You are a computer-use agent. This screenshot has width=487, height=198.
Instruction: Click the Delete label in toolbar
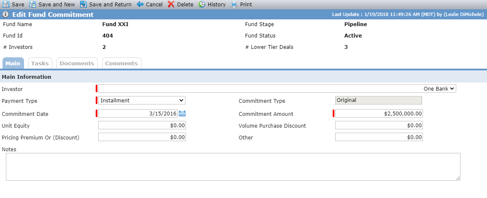(x=185, y=5)
